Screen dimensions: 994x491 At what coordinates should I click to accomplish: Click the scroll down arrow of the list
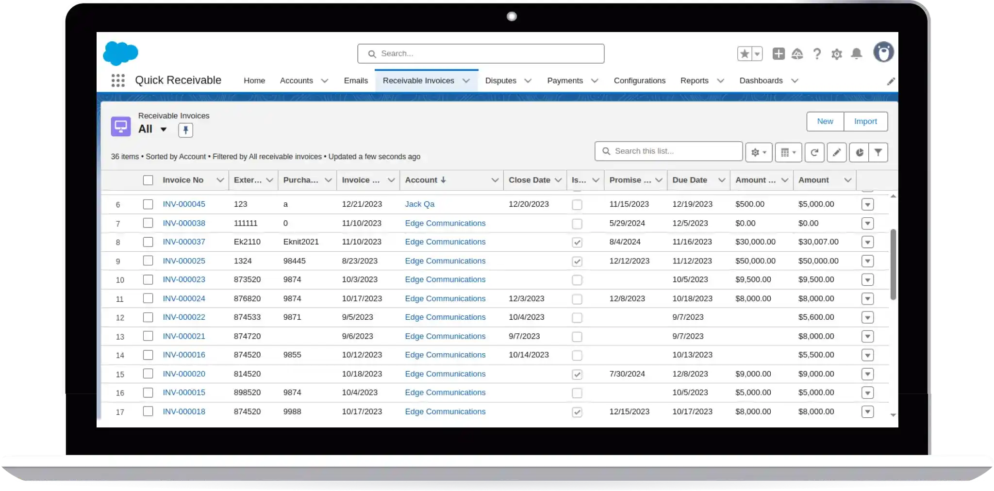coord(893,415)
